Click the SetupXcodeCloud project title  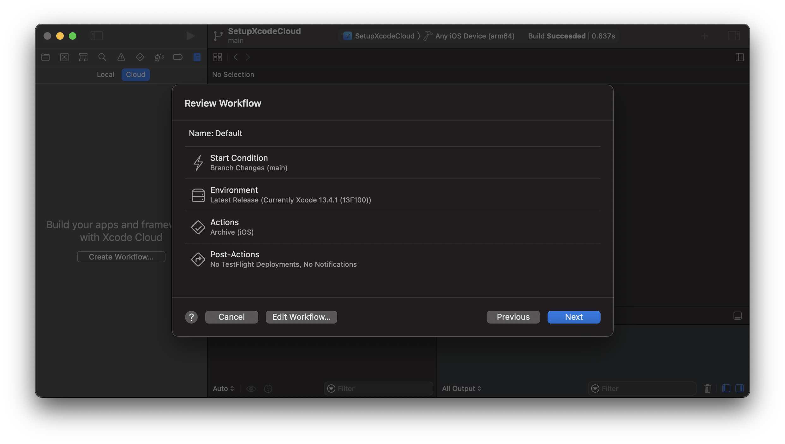click(264, 31)
